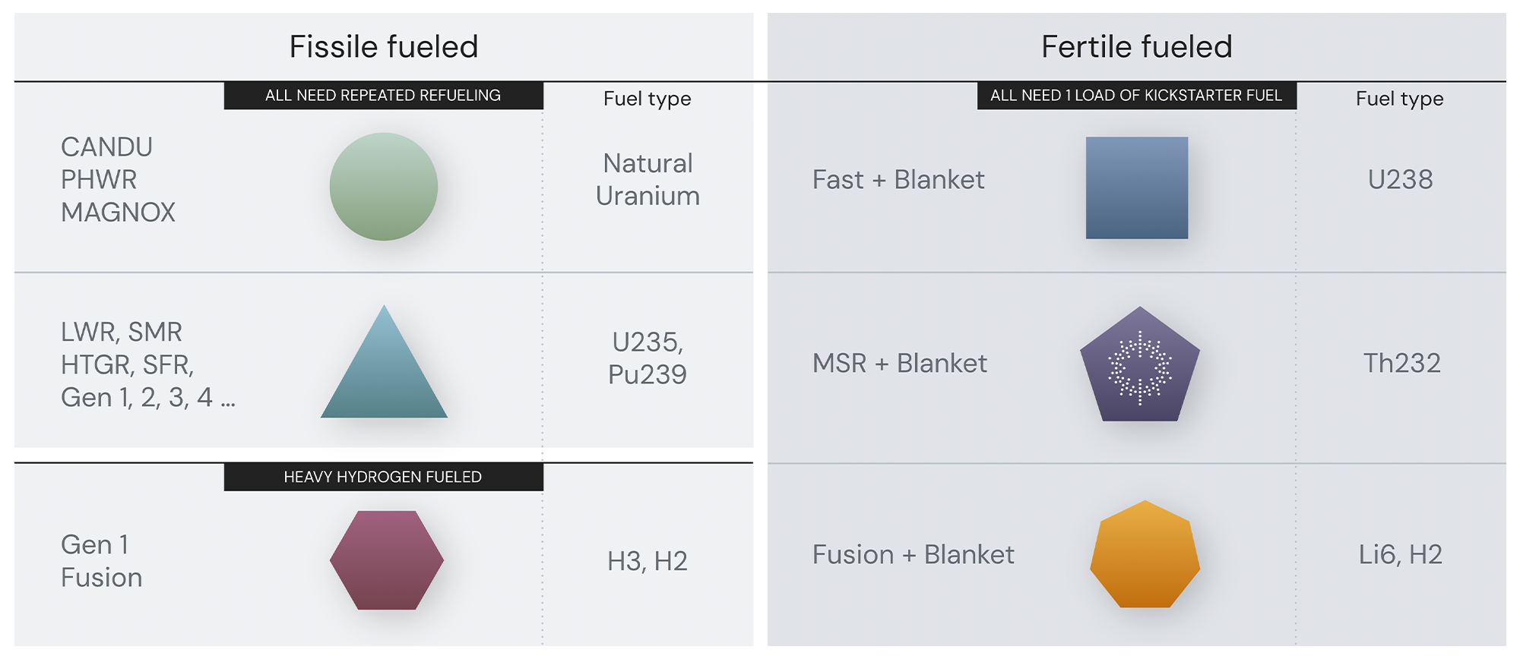Click the Th232 fuel type text
The image size is (1520, 659).
click(1401, 363)
